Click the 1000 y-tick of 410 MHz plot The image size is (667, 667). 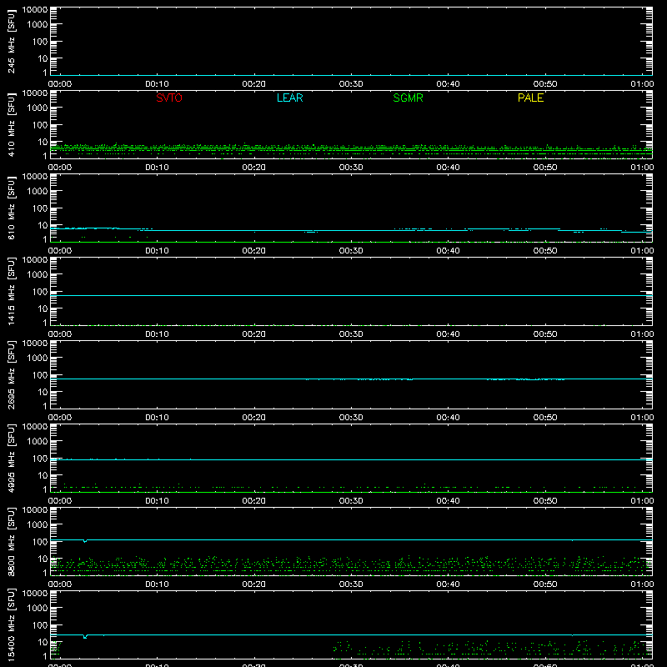coord(38,108)
